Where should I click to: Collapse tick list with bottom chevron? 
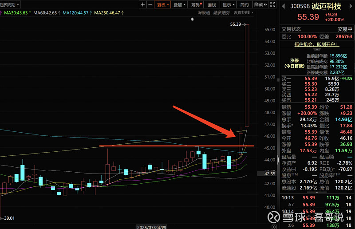click(x=317, y=192)
